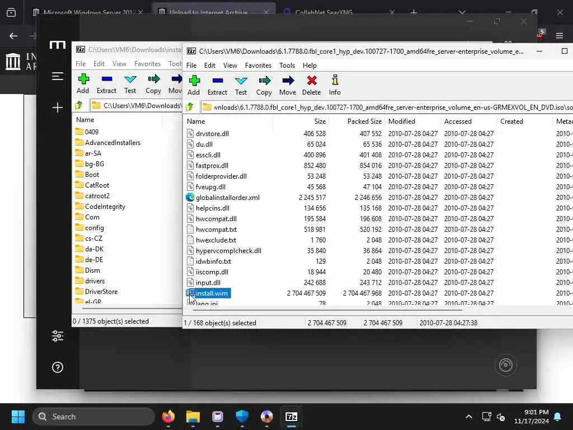Select the DriverStore folder in back window

point(101,291)
